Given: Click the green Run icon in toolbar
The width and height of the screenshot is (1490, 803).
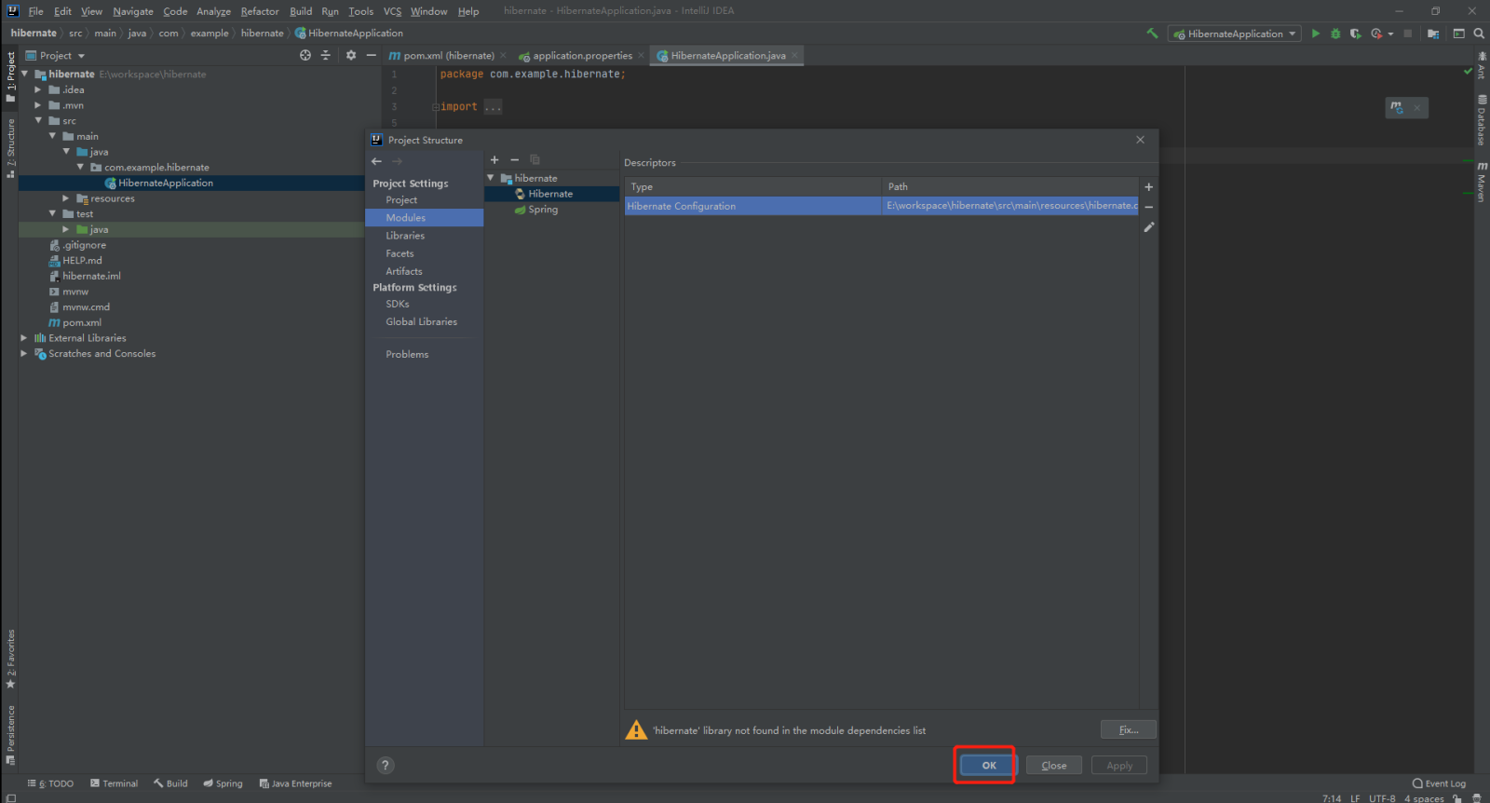Looking at the screenshot, I should (1315, 34).
